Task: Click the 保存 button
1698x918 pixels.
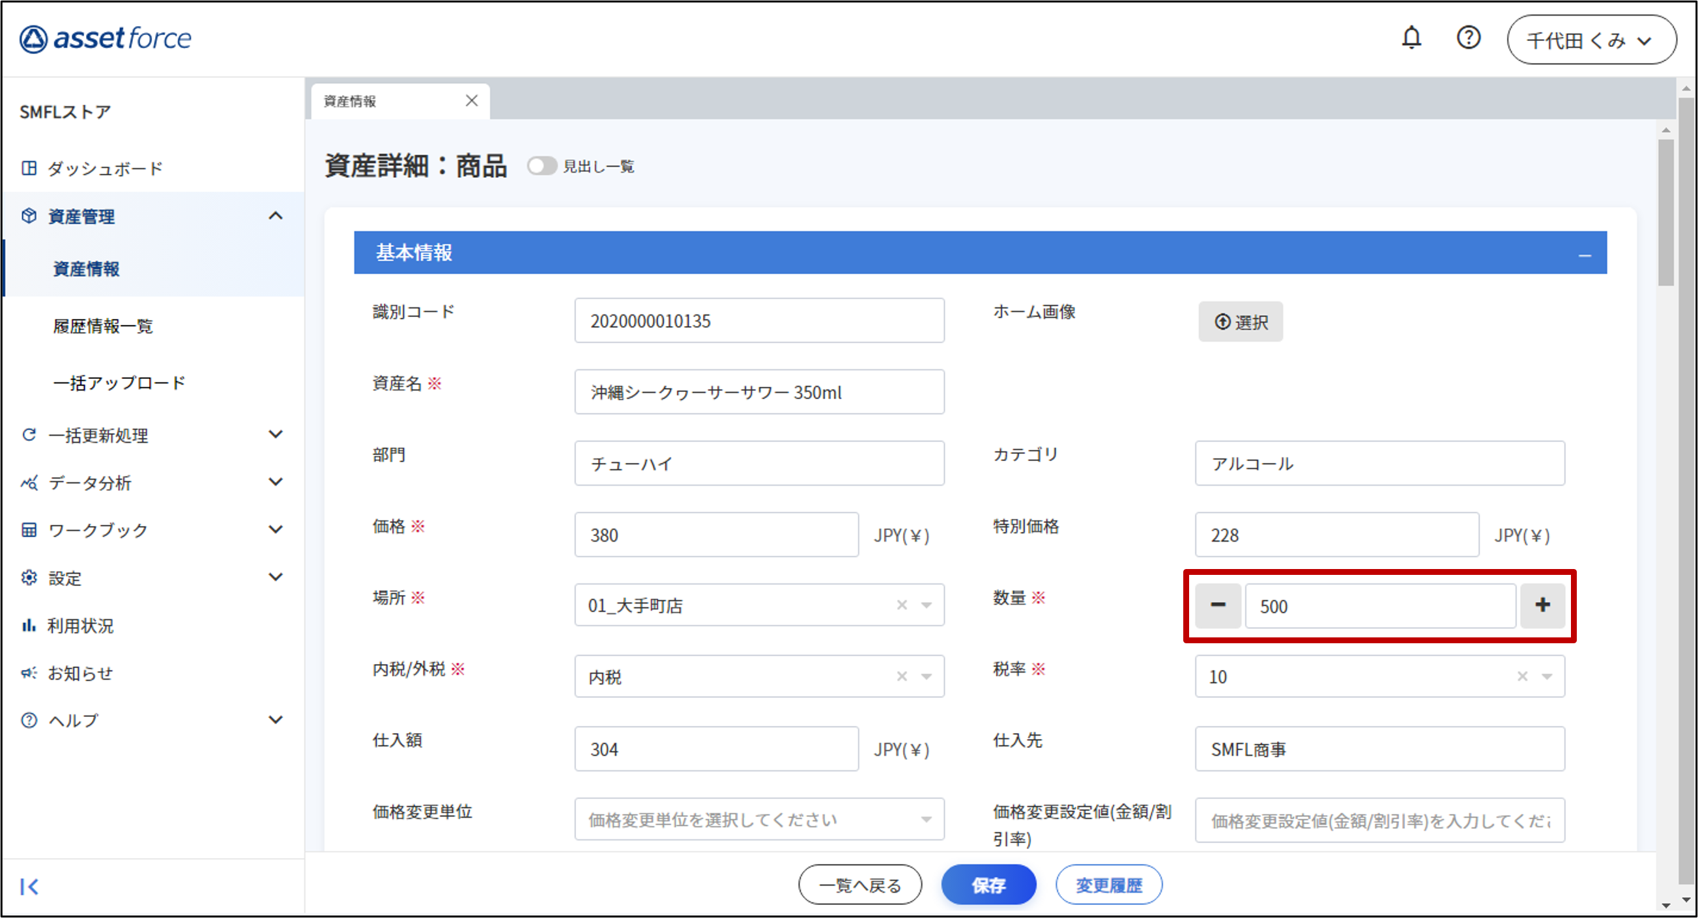Action: point(987,885)
